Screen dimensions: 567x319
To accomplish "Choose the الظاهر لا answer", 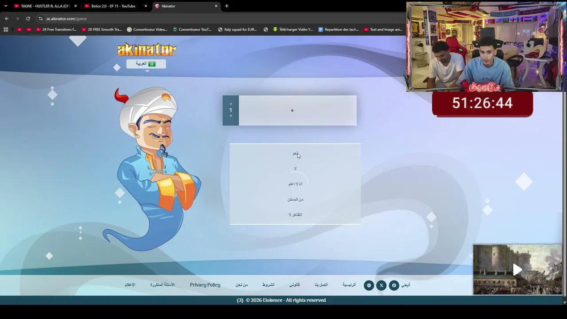I will 295,214.
